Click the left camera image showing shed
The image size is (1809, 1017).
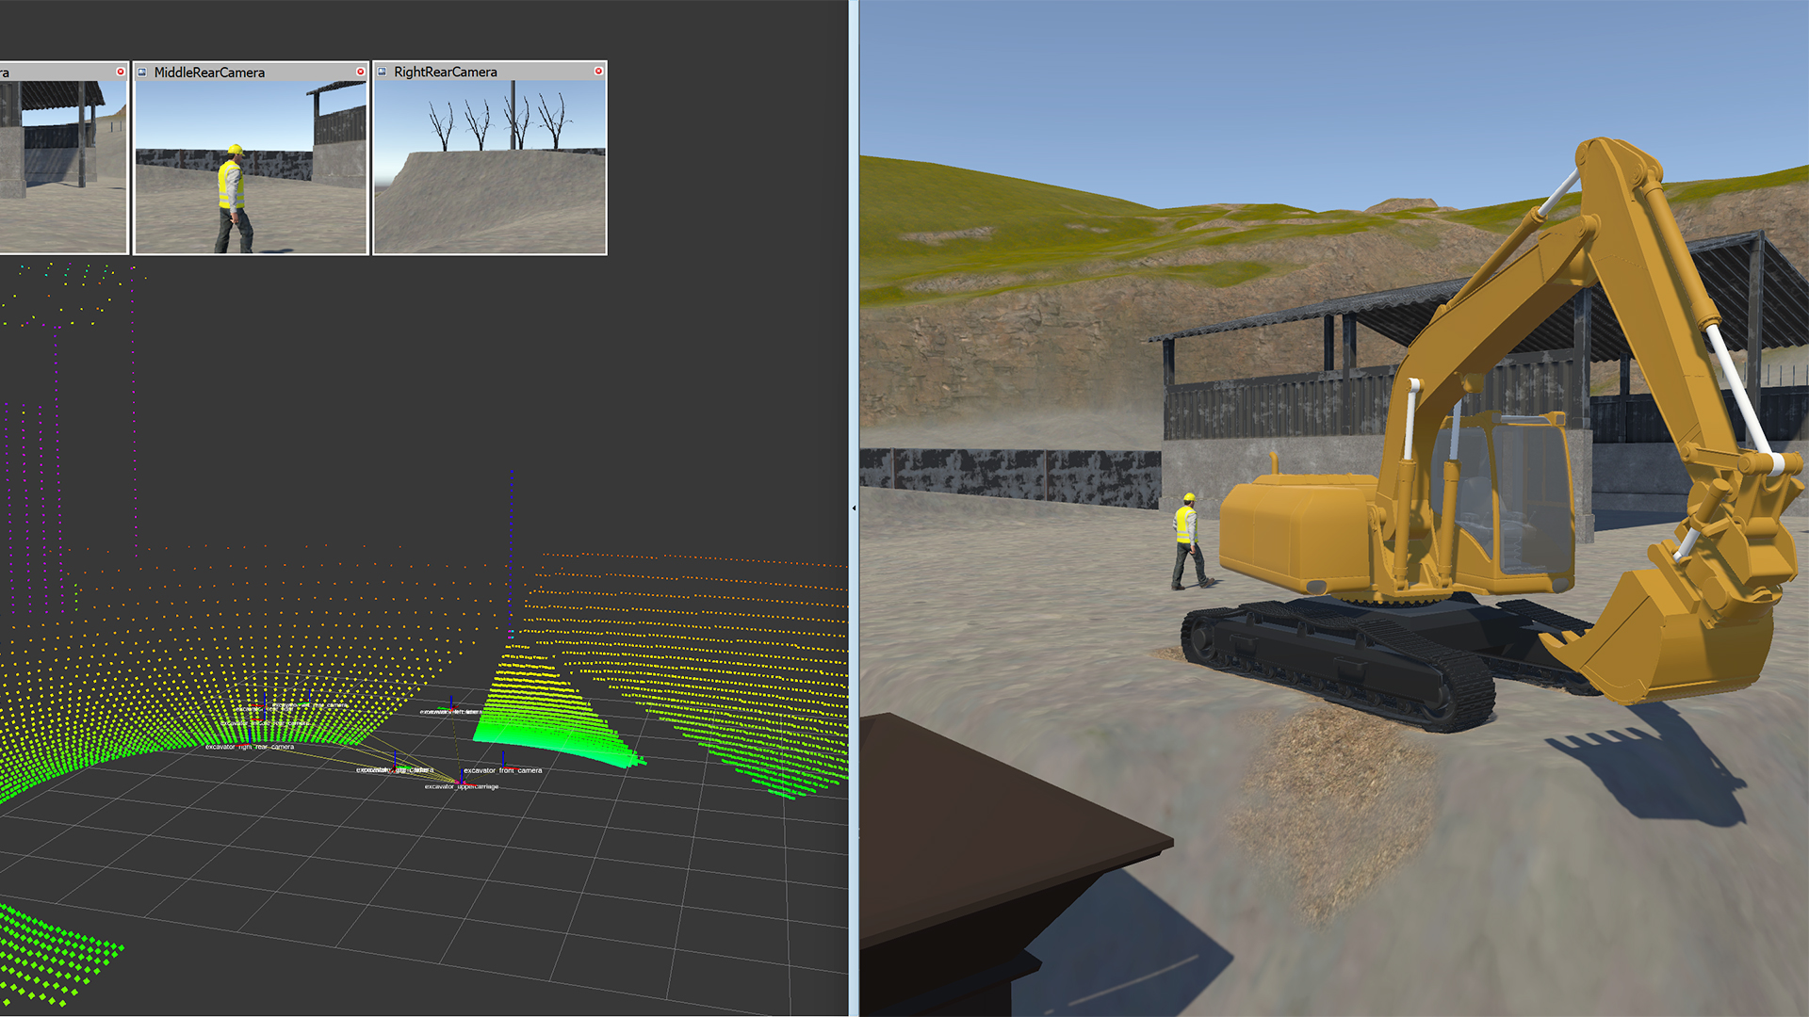[x=63, y=167]
